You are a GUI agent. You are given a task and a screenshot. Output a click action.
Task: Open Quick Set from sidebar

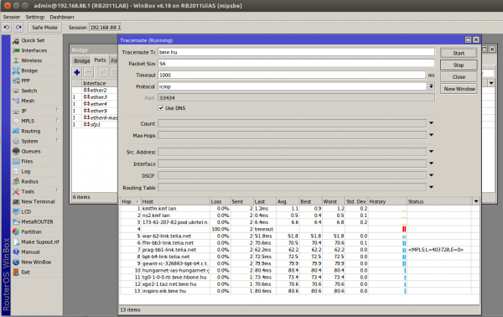(x=33, y=40)
